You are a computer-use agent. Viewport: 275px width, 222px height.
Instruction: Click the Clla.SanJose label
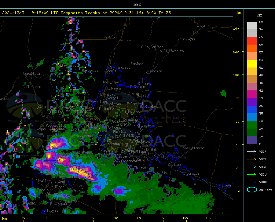(152, 47)
